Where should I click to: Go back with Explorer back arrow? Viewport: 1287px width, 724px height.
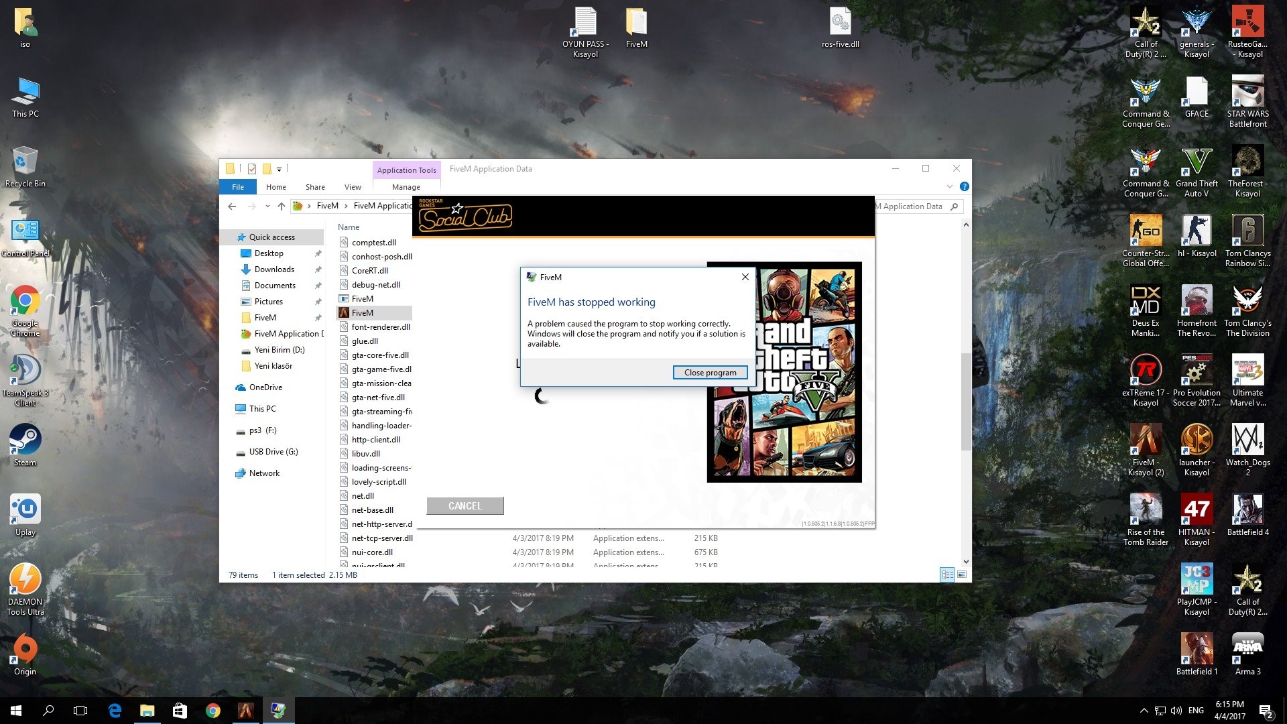[232, 206]
